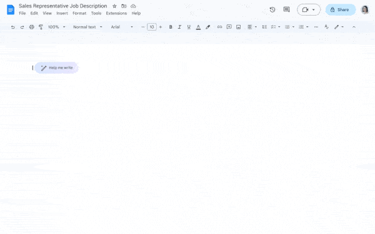Image resolution: width=375 pixels, height=234 pixels.
Task: Open the Insert menu
Action: pyautogui.click(x=62, y=13)
